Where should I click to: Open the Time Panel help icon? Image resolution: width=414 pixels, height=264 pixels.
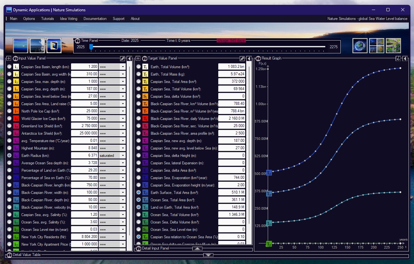(77, 41)
